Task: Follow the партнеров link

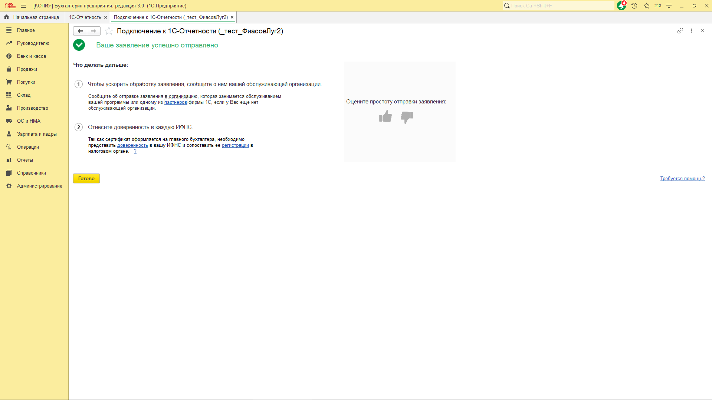Action: [x=175, y=102]
